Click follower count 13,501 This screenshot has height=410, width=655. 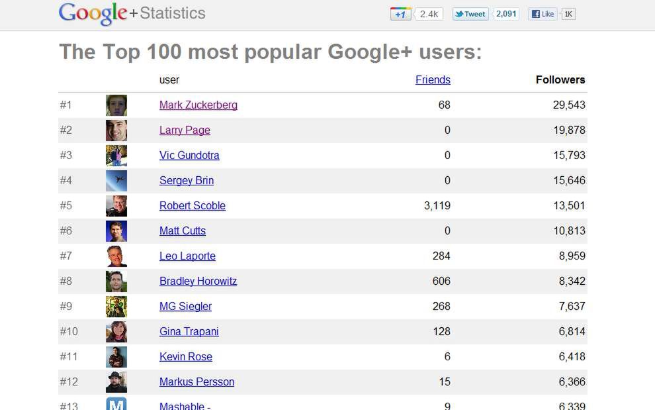pyautogui.click(x=569, y=205)
